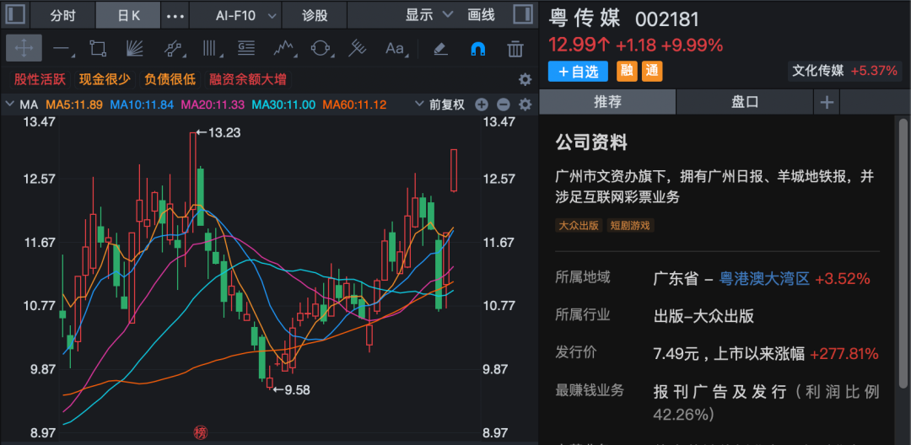Toggle the left sidebar panel

pos(16,15)
